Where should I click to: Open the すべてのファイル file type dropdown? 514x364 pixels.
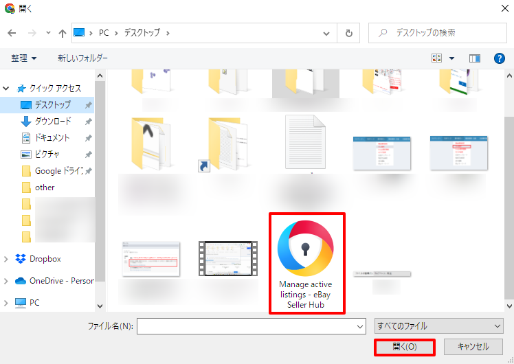[439, 326]
